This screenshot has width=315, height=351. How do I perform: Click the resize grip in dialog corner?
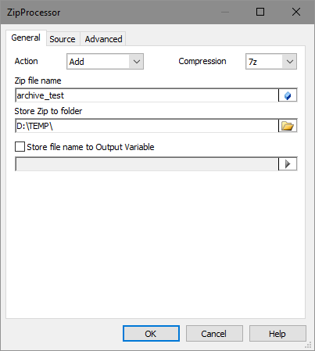coord(308,346)
